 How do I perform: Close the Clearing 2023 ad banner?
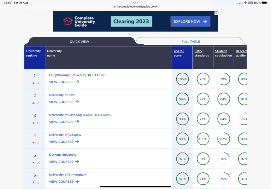coord(216,13)
